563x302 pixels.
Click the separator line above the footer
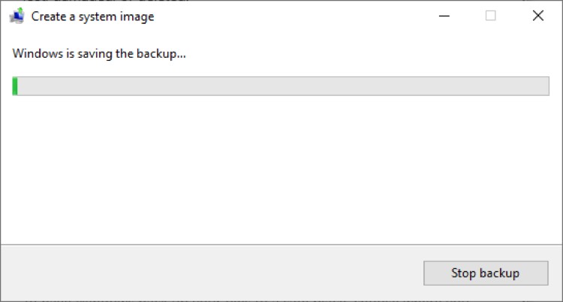click(x=281, y=245)
